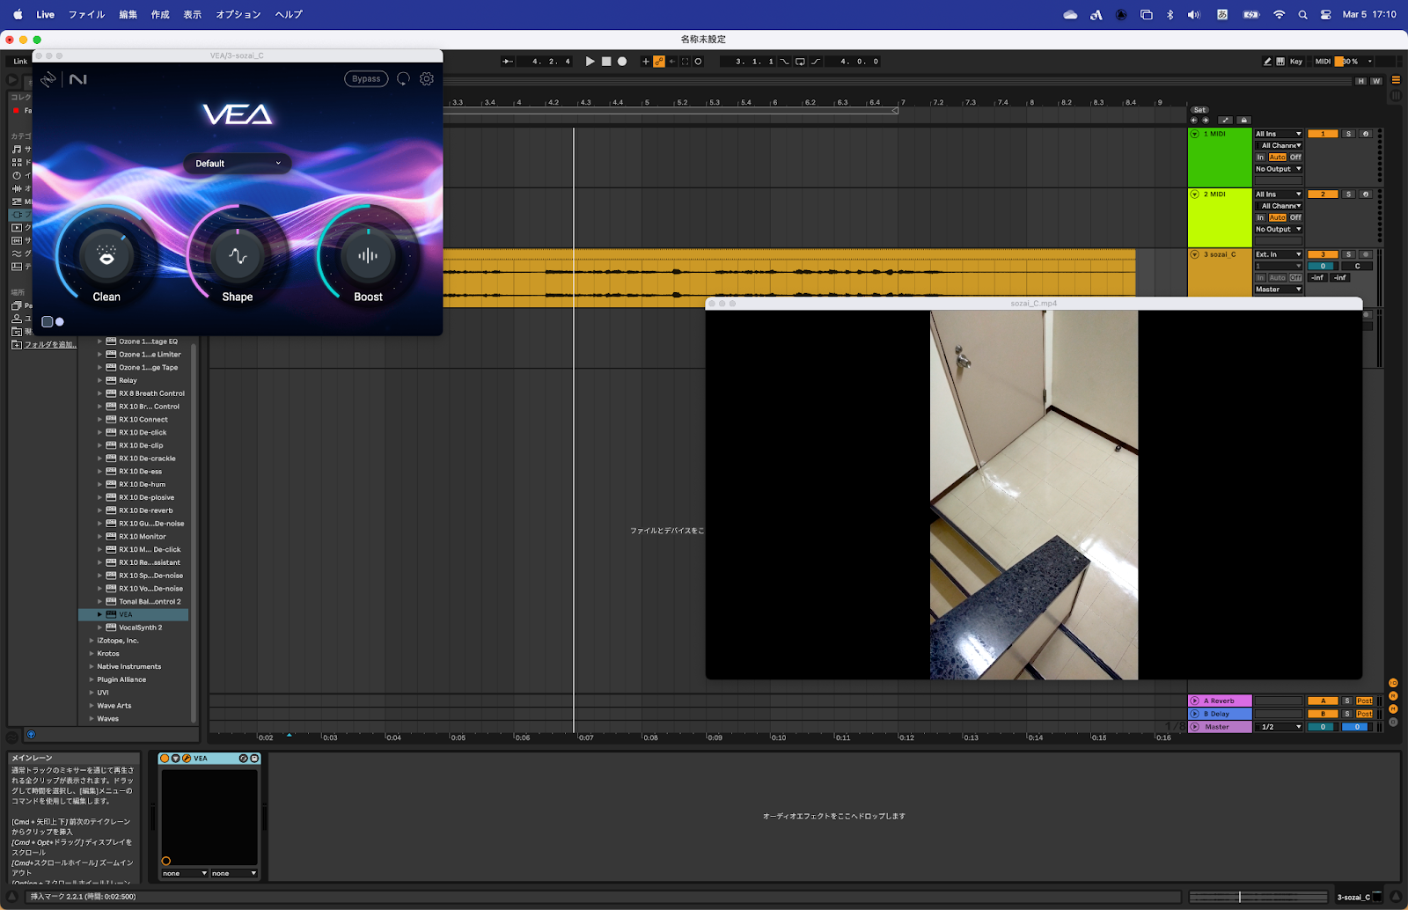Open the Master output dropdown for sozai_C
Screen dimensions: 1408x910
coord(1278,290)
